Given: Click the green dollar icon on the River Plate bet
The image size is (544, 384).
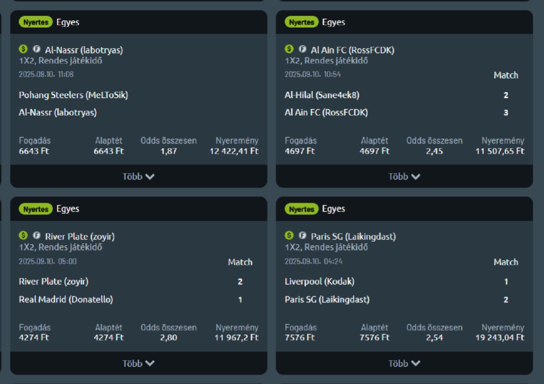Looking at the screenshot, I should (23, 235).
